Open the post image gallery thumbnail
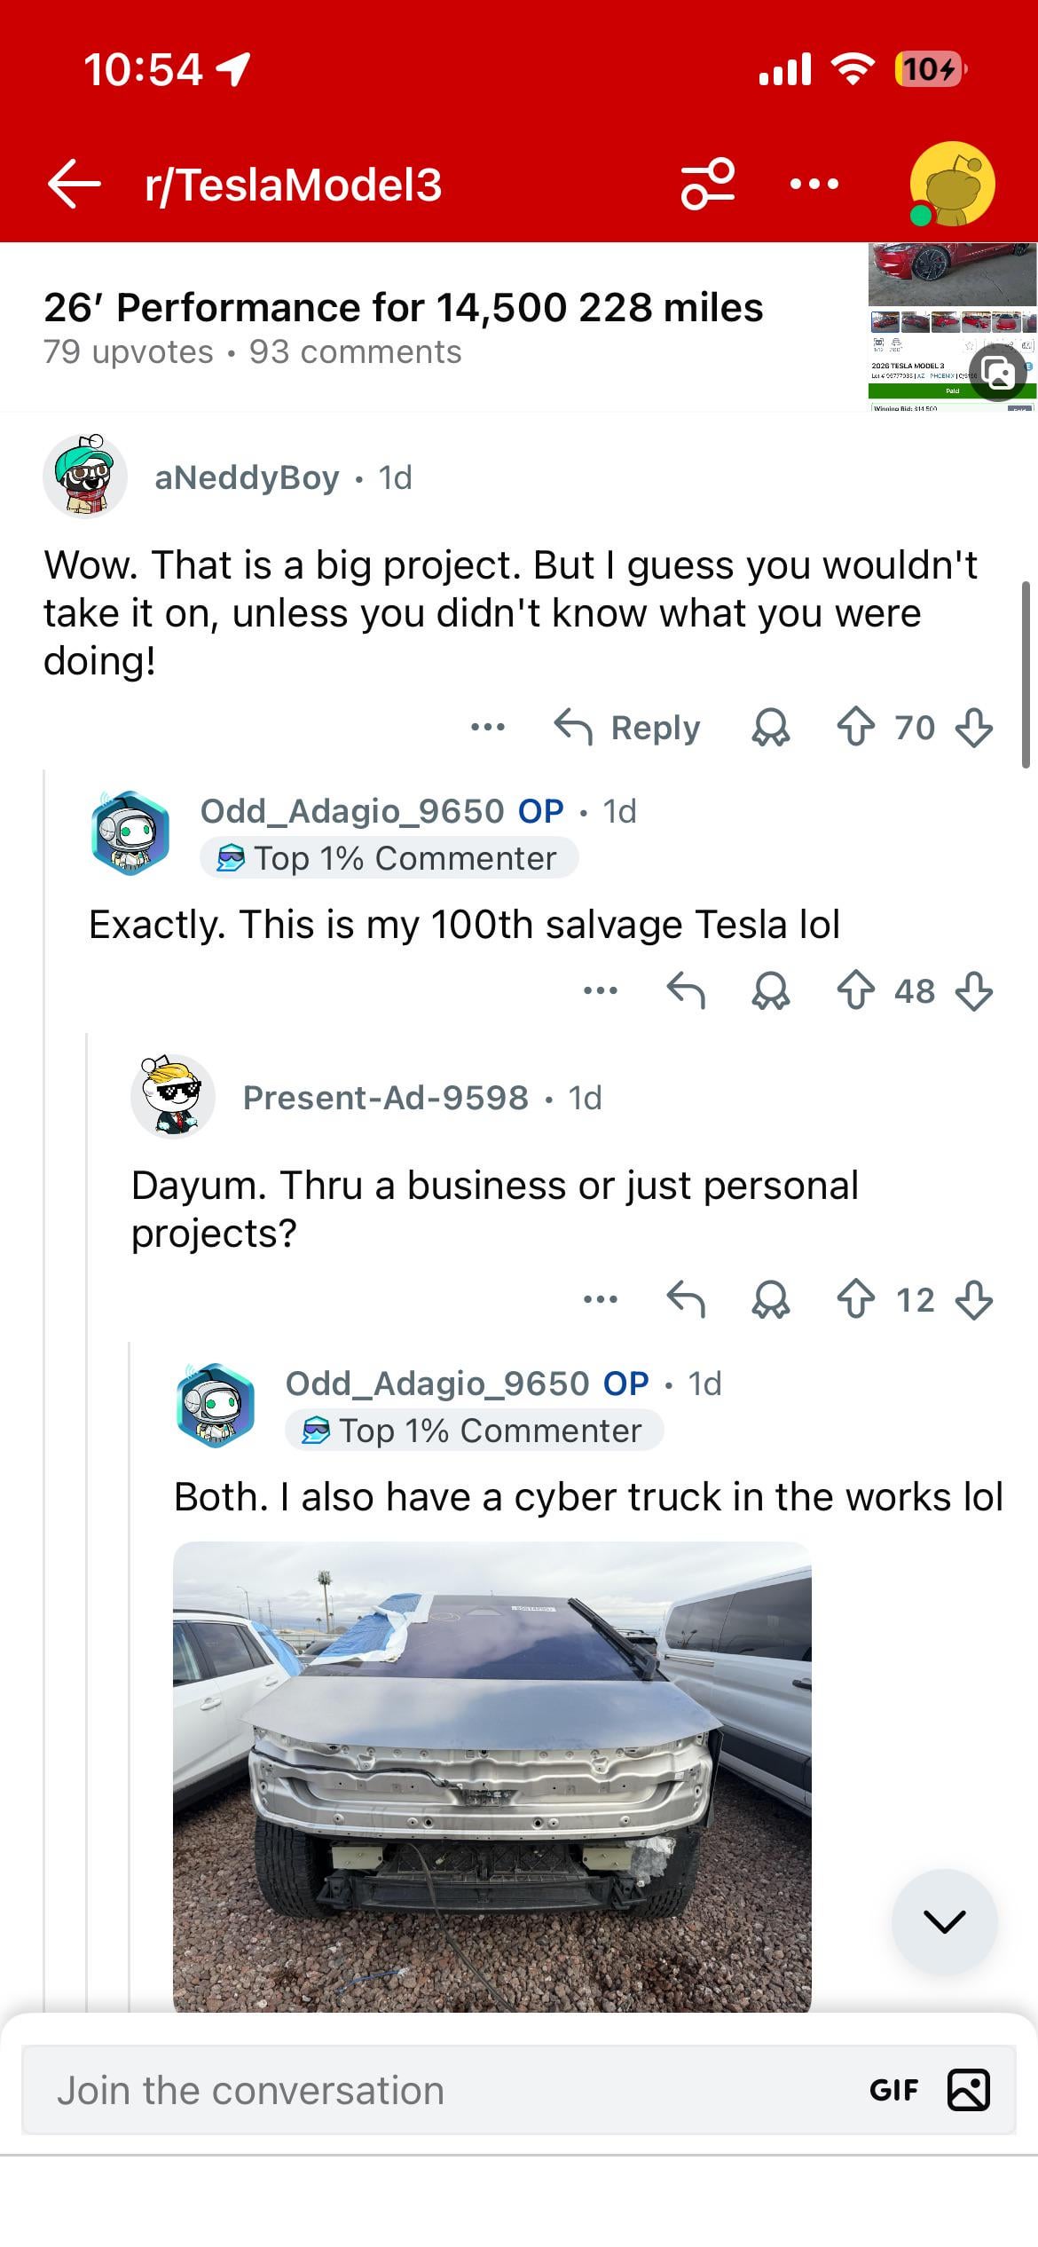Image resolution: width=1038 pixels, height=2247 pixels. 952,326
